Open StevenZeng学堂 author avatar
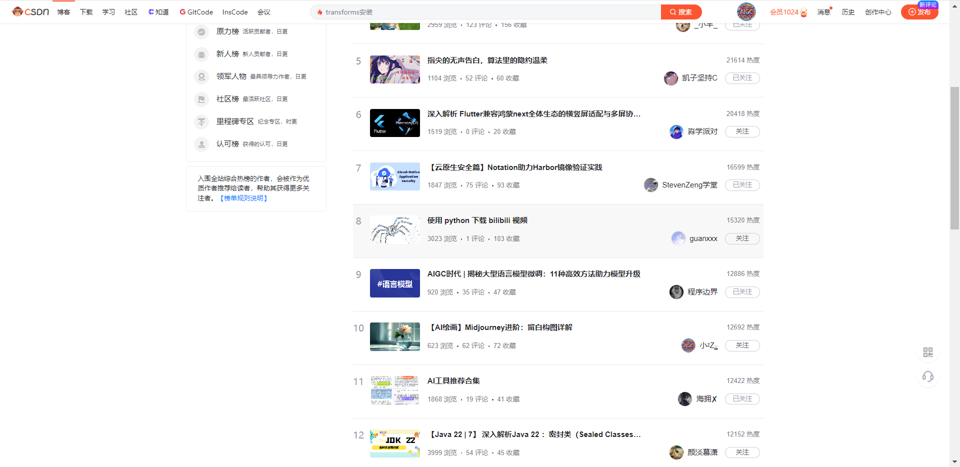This screenshot has height=467, width=960. click(651, 185)
